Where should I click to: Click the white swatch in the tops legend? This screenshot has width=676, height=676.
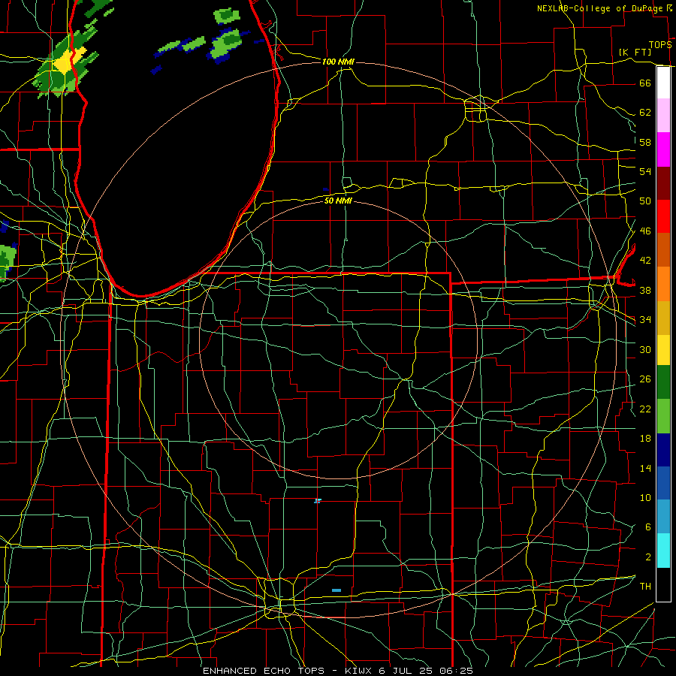663,83
